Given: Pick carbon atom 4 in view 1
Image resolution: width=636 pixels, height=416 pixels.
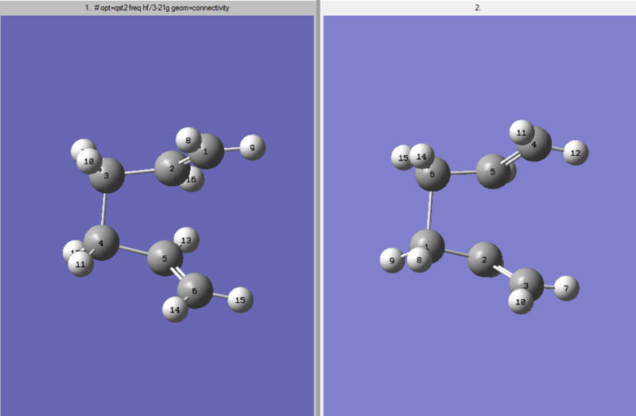Looking at the screenshot, I should click(101, 243).
